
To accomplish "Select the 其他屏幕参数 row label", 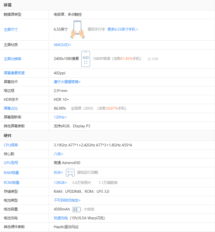I will click(14, 126).
